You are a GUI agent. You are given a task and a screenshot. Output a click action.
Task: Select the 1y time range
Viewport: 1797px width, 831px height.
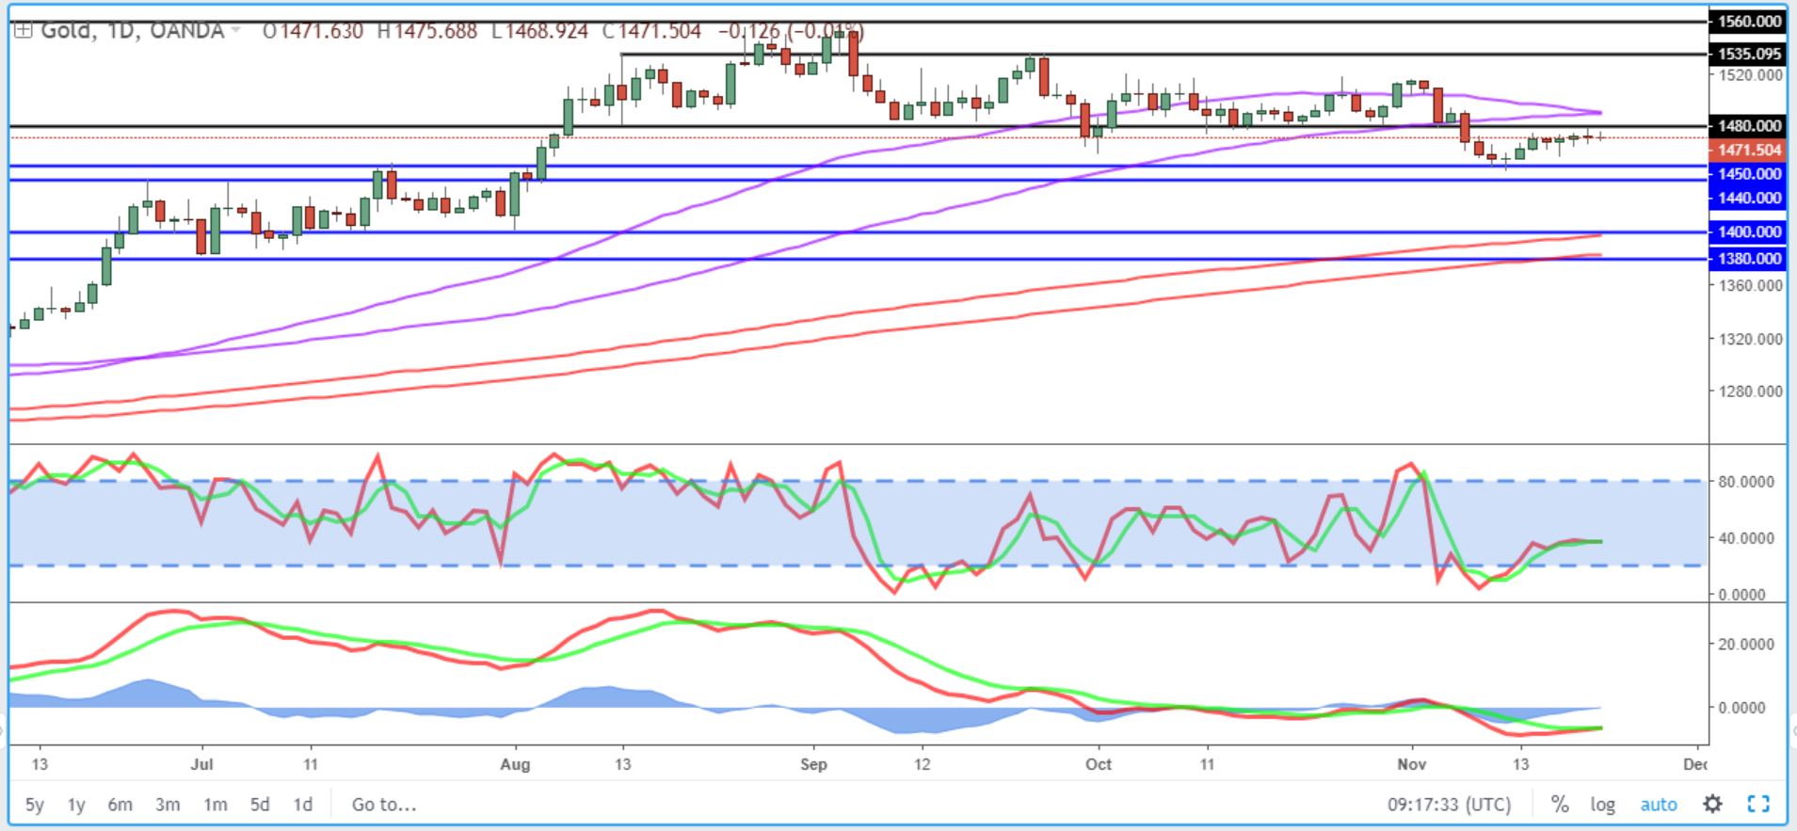click(76, 805)
